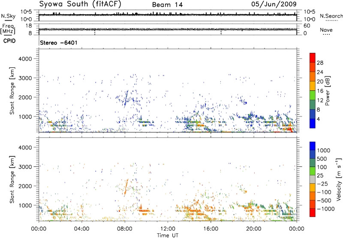The image size is (343, 238).
Task: Click the 'Freq. [MHz]' axis label
Action: pos(8,29)
